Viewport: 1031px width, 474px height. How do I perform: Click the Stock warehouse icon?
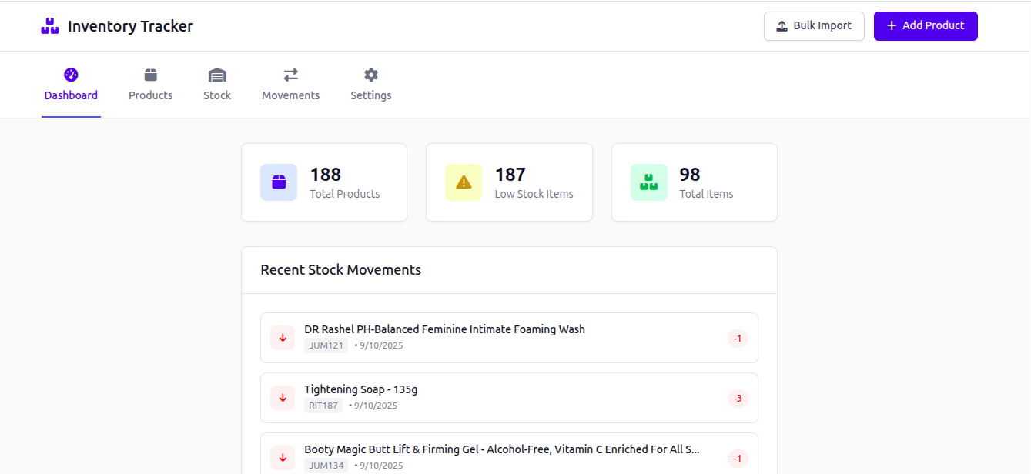217,74
